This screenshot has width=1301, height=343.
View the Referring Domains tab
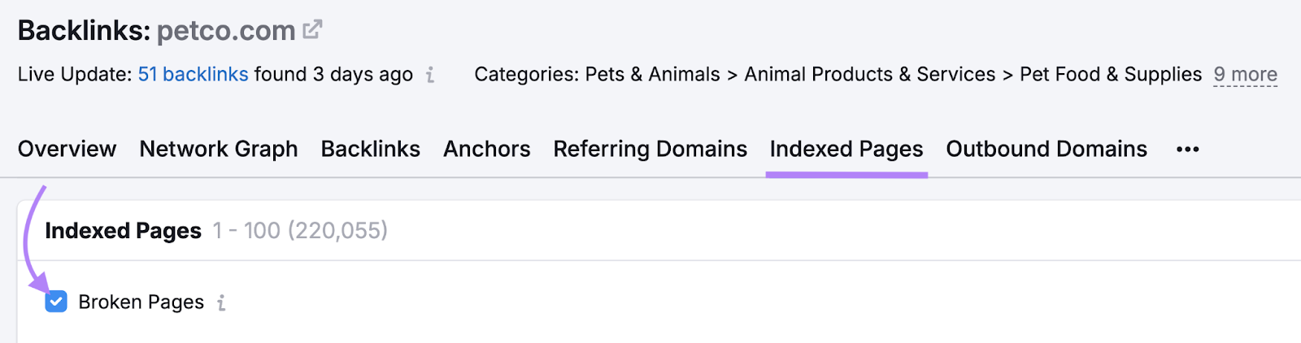(x=650, y=150)
